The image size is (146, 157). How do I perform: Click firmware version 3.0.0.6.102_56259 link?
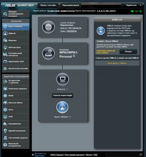(x=106, y=11)
